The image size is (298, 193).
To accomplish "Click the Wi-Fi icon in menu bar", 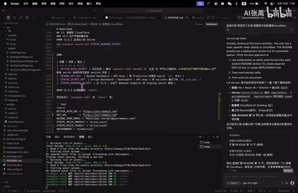I will [266, 3].
